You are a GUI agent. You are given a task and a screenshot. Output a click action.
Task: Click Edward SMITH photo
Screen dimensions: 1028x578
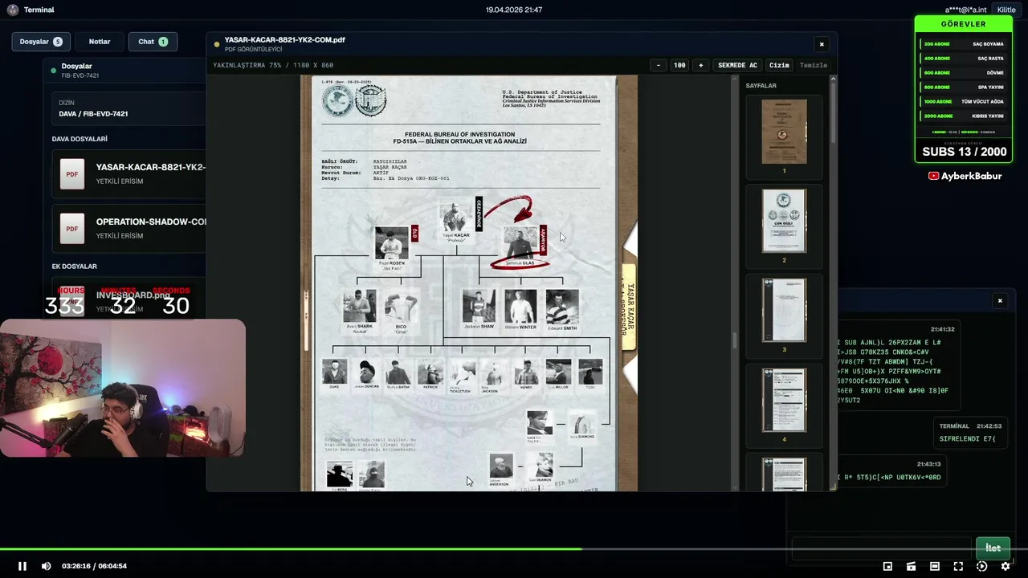562,306
